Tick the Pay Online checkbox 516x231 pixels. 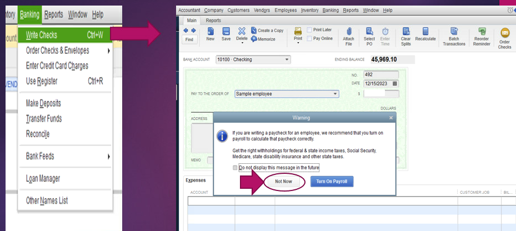[309, 38]
